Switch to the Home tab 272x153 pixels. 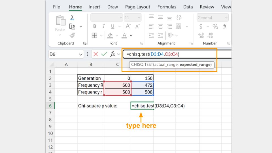75,7
